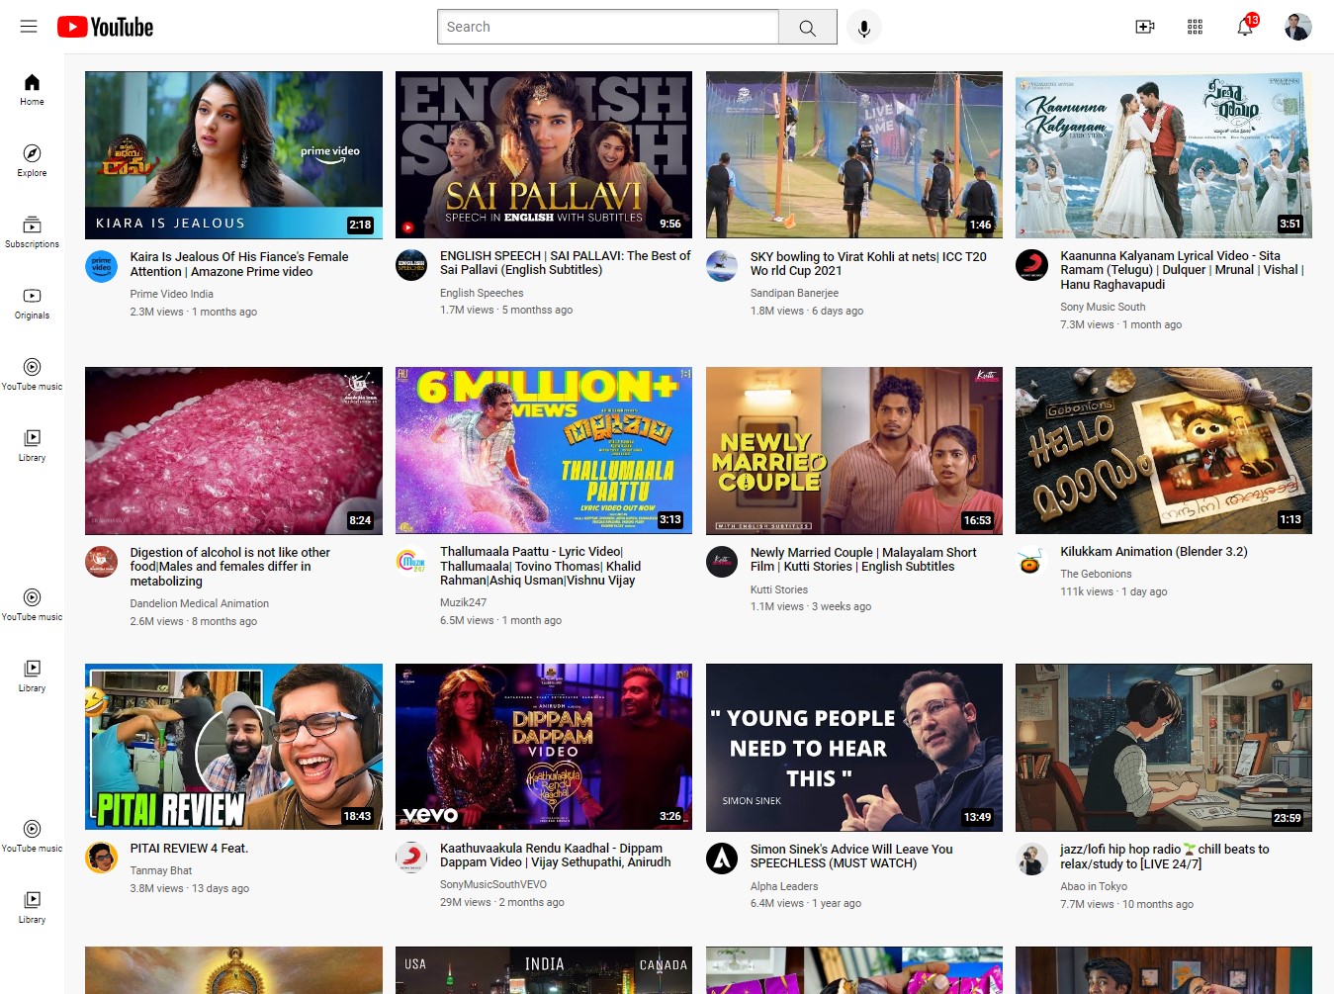Open the Alpha Leaders channel avatar

(x=722, y=858)
